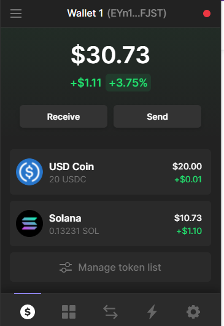The height and width of the screenshot is (326, 224).
Task: Open Manage token list
Action: (110, 267)
